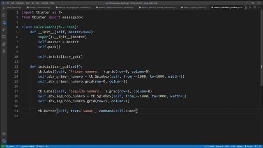The height and width of the screenshot is (148, 263).
Task: Open the View menu
Action: tap(28, 3)
